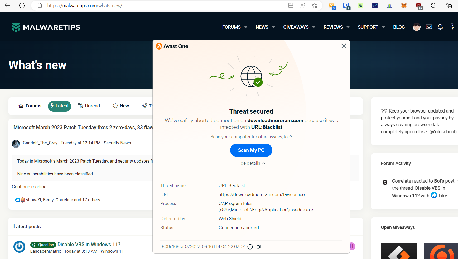Open Correlate's profile in Forum Activity

point(402,181)
